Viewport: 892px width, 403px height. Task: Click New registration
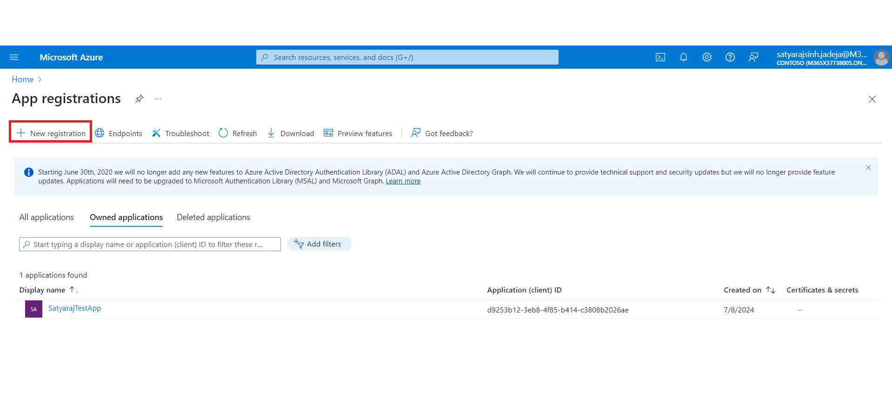point(51,133)
